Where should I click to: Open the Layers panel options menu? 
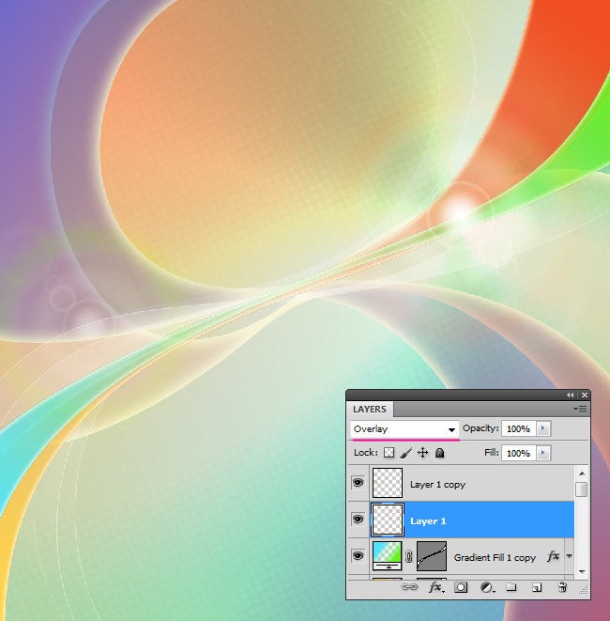pyautogui.click(x=582, y=410)
